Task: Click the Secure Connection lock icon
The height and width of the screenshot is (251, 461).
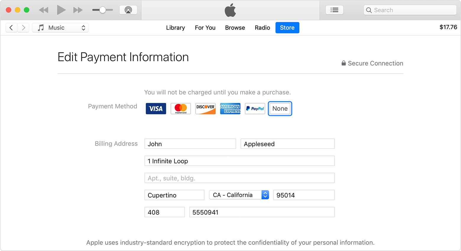Action: [x=344, y=63]
